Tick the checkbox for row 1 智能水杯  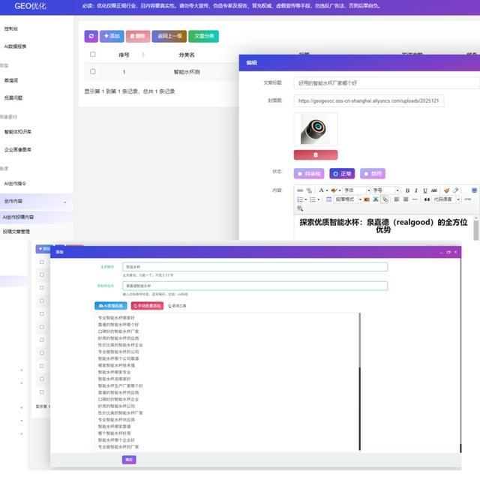click(93, 71)
